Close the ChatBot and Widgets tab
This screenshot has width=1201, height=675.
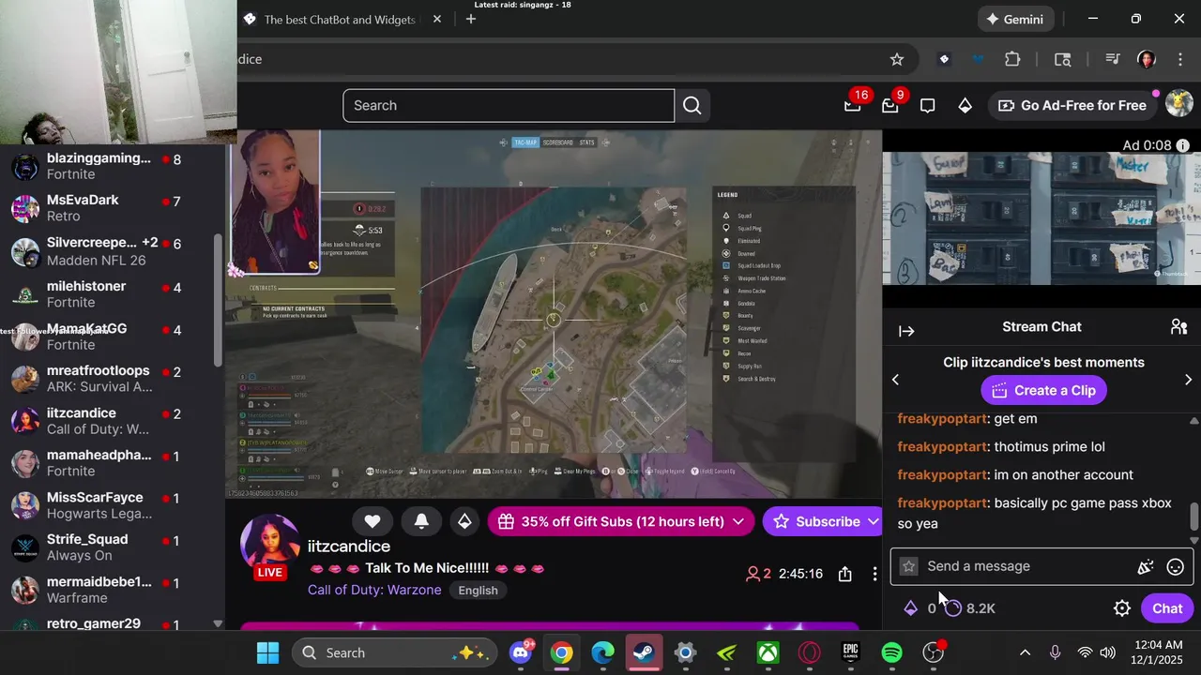pyautogui.click(x=437, y=19)
